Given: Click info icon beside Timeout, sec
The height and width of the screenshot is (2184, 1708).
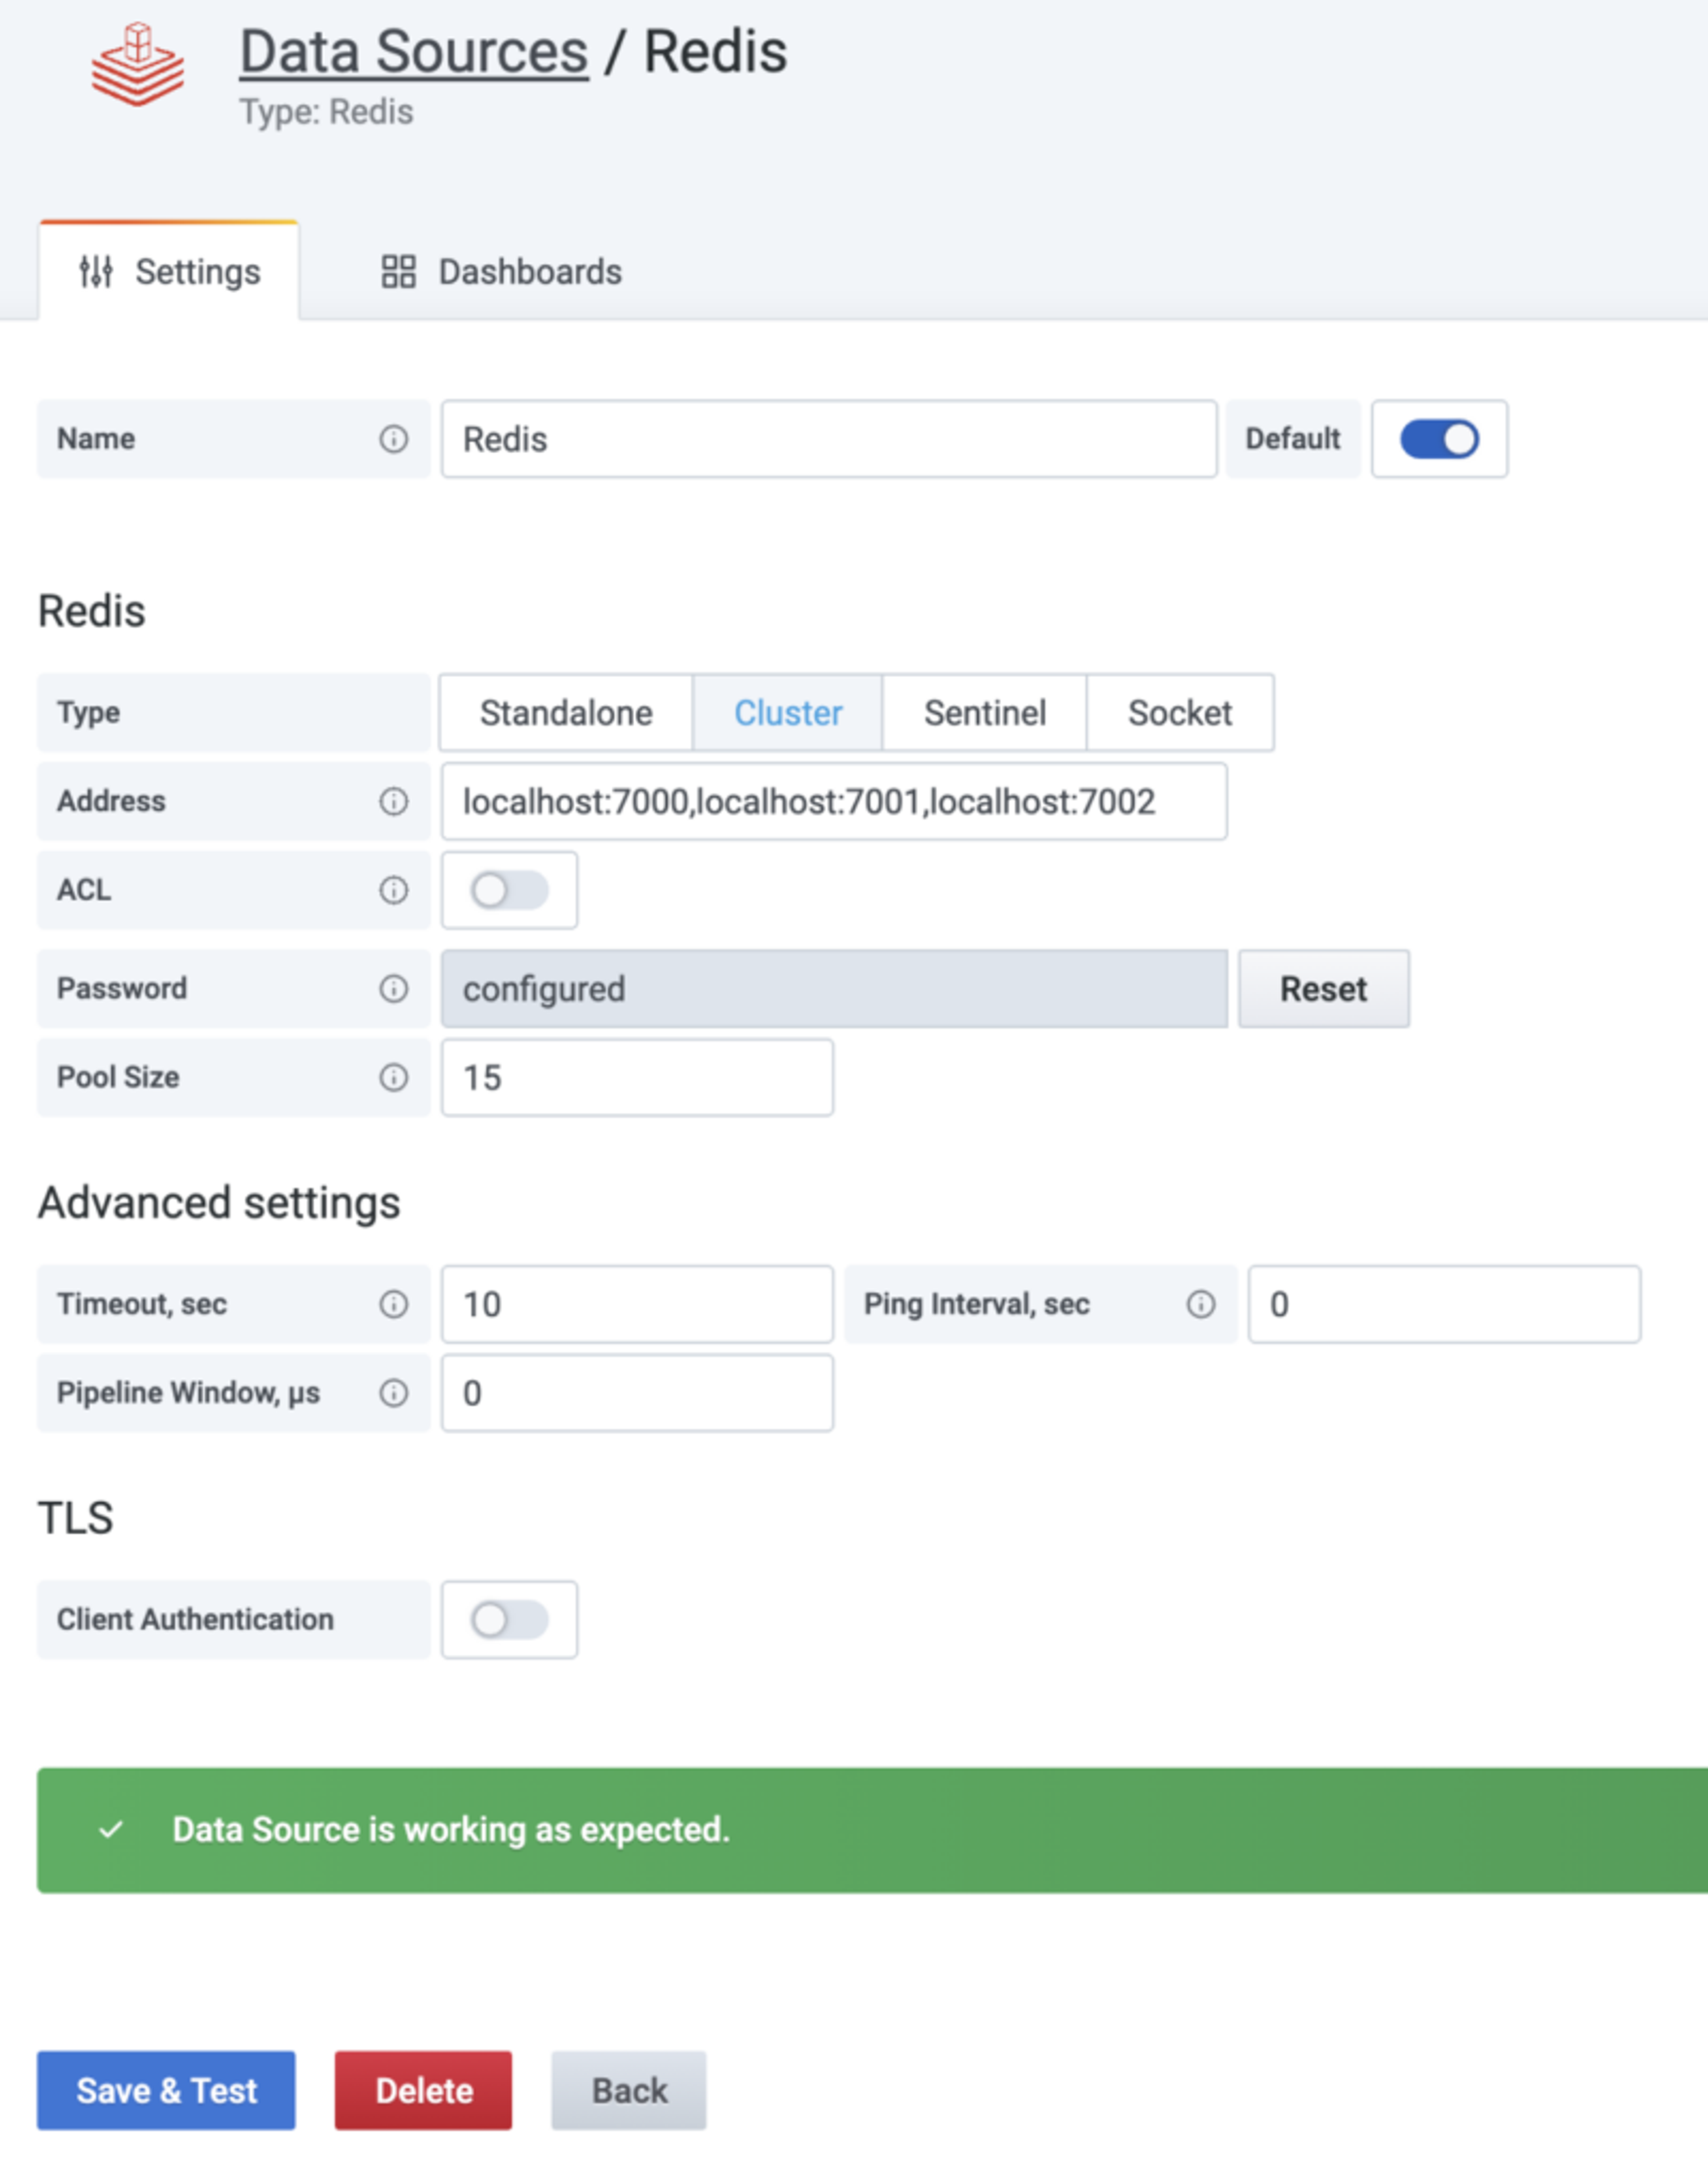Looking at the screenshot, I should pyautogui.click(x=394, y=1304).
